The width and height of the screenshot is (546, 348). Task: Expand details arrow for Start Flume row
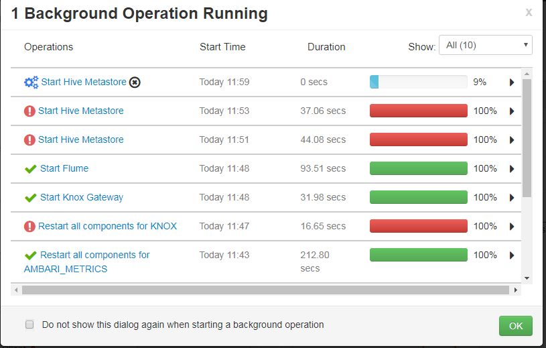click(x=512, y=169)
